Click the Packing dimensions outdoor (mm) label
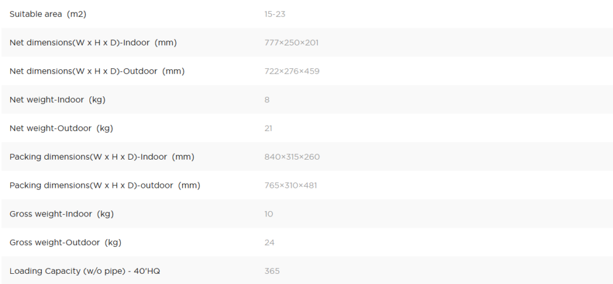Screen dimensions: 613x284 click(105, 185)
